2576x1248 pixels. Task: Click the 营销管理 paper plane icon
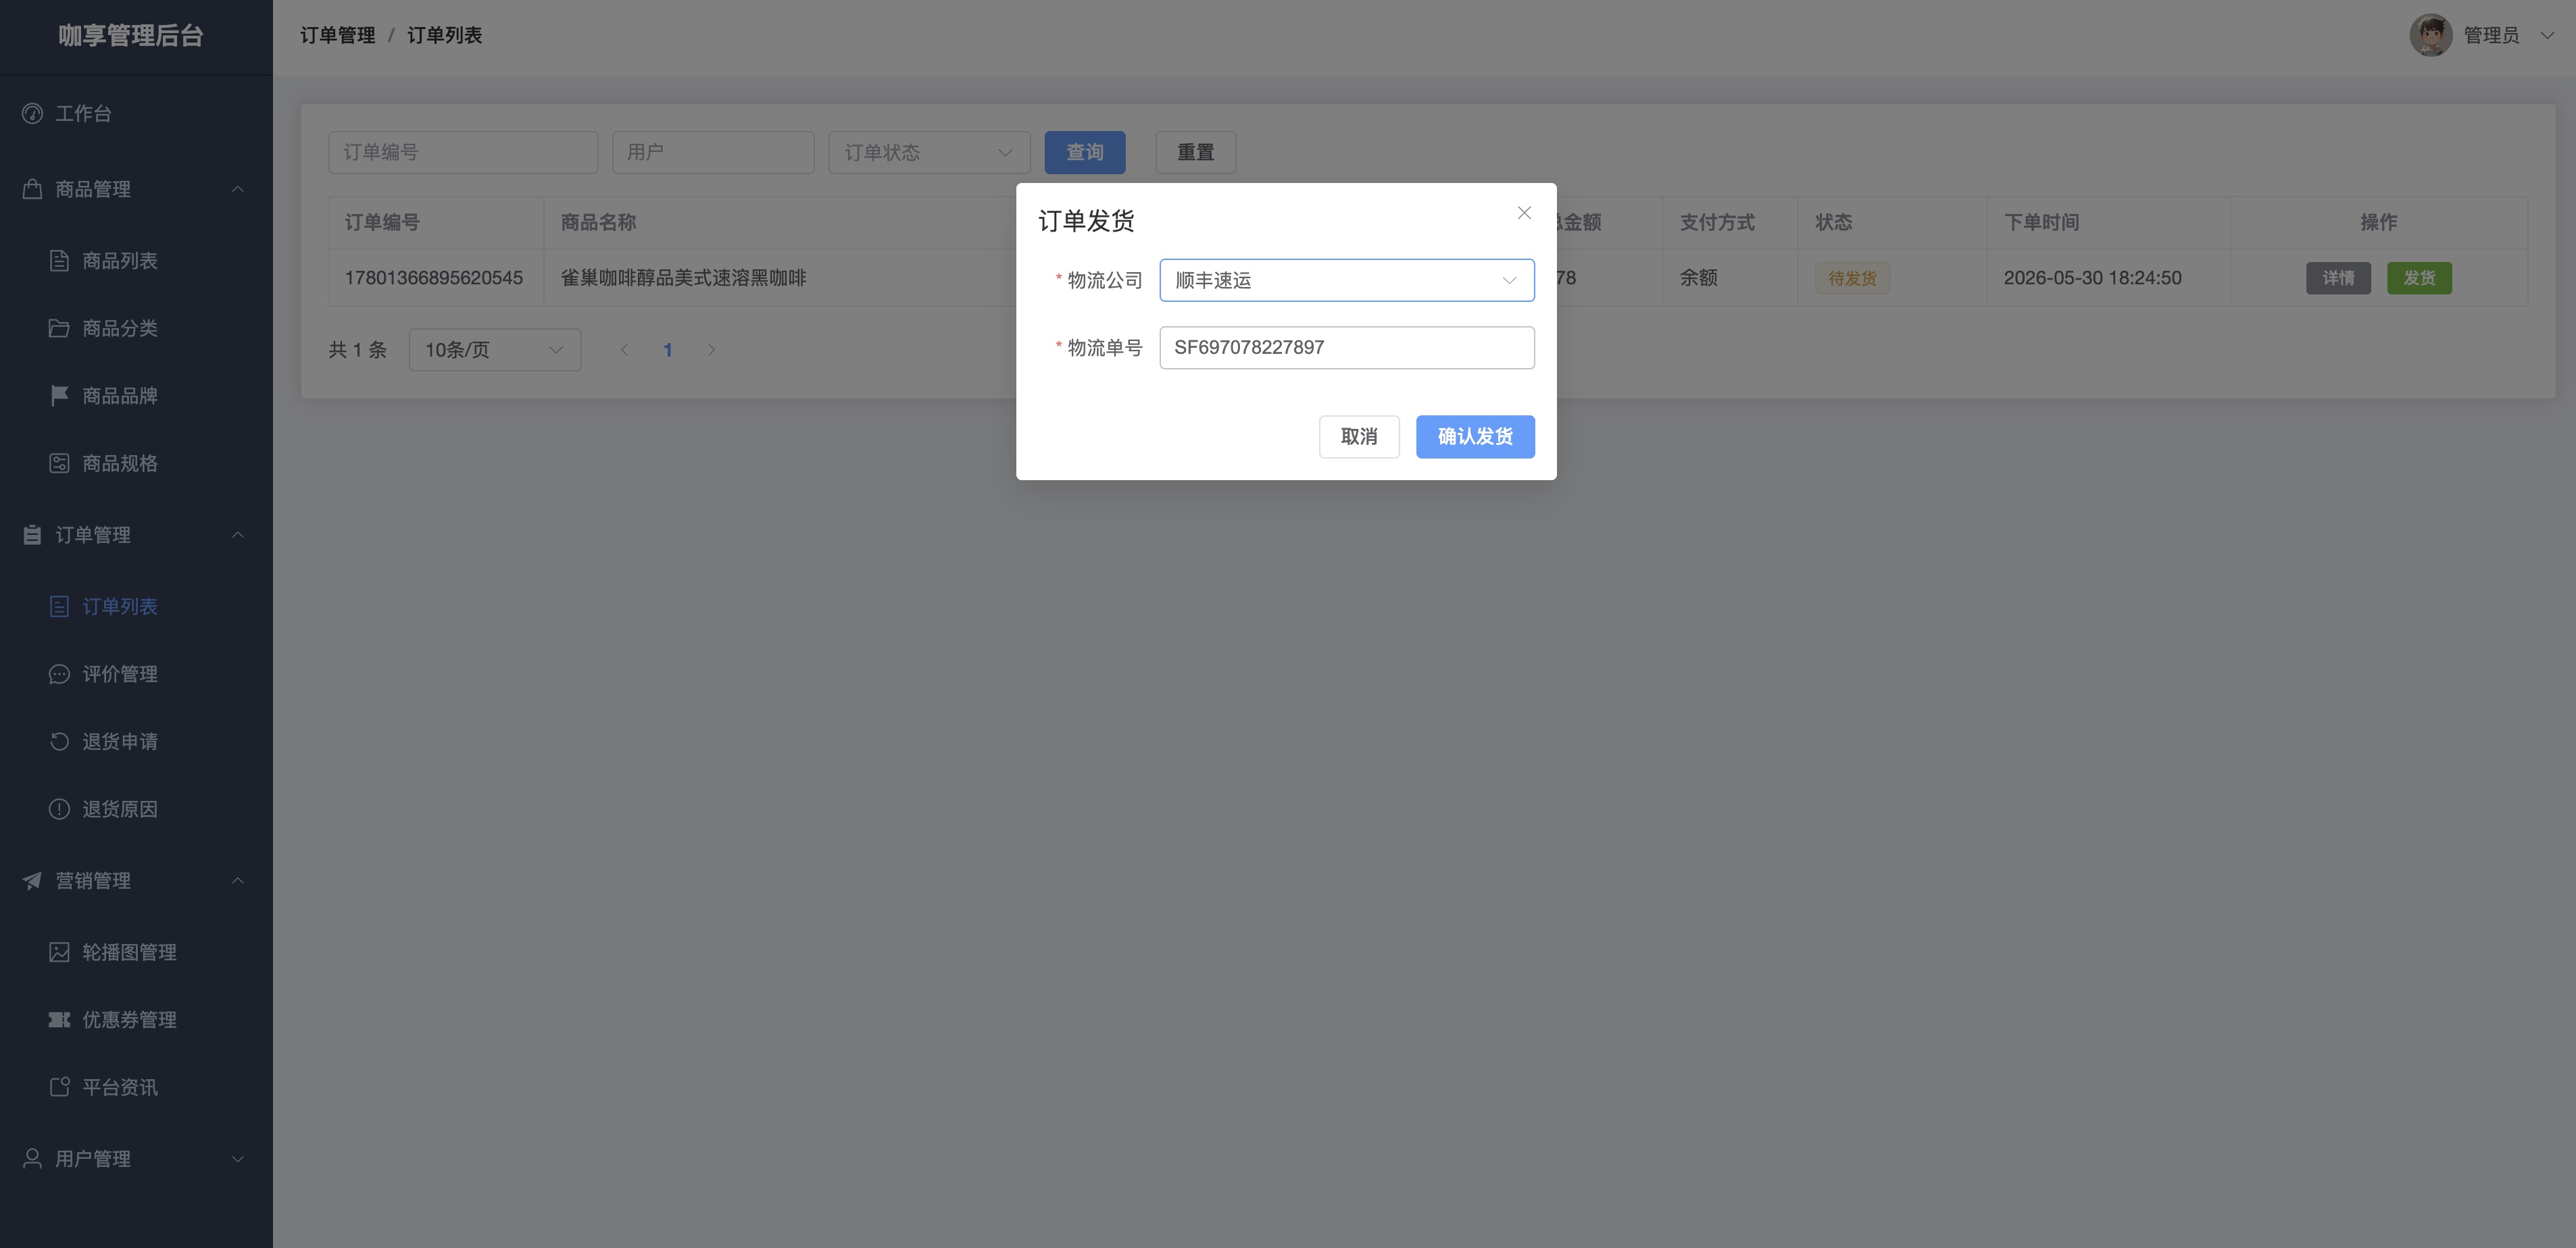(x=32, y=881)
